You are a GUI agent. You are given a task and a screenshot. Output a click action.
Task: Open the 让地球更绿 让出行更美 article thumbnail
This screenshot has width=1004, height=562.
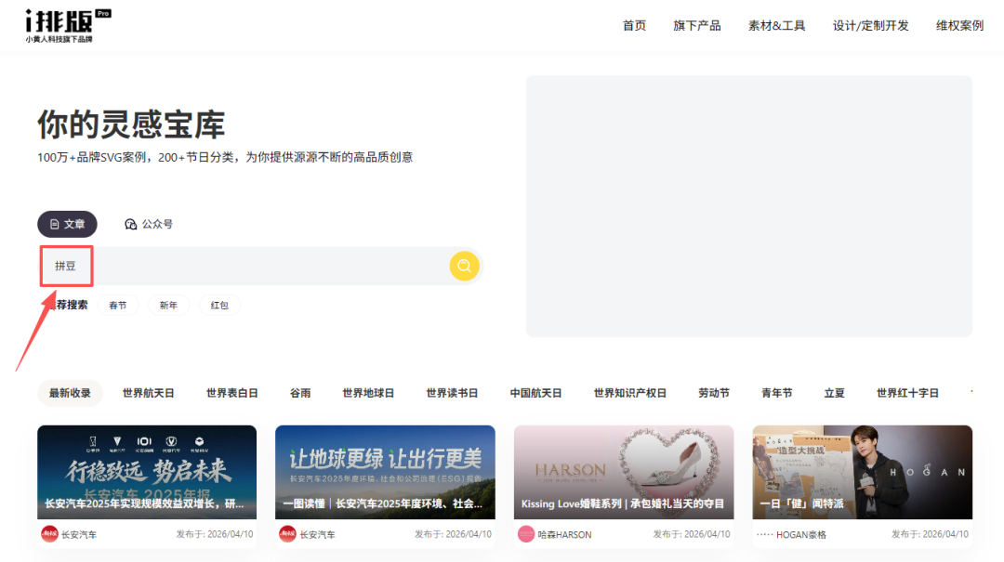[x=385, y=472]
